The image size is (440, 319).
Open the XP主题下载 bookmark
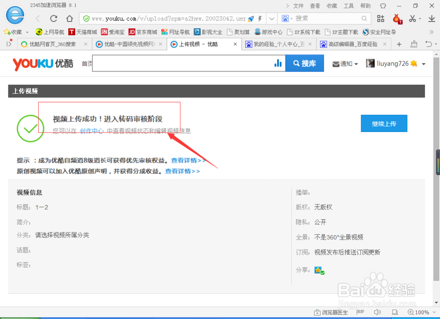click(341, 32)
